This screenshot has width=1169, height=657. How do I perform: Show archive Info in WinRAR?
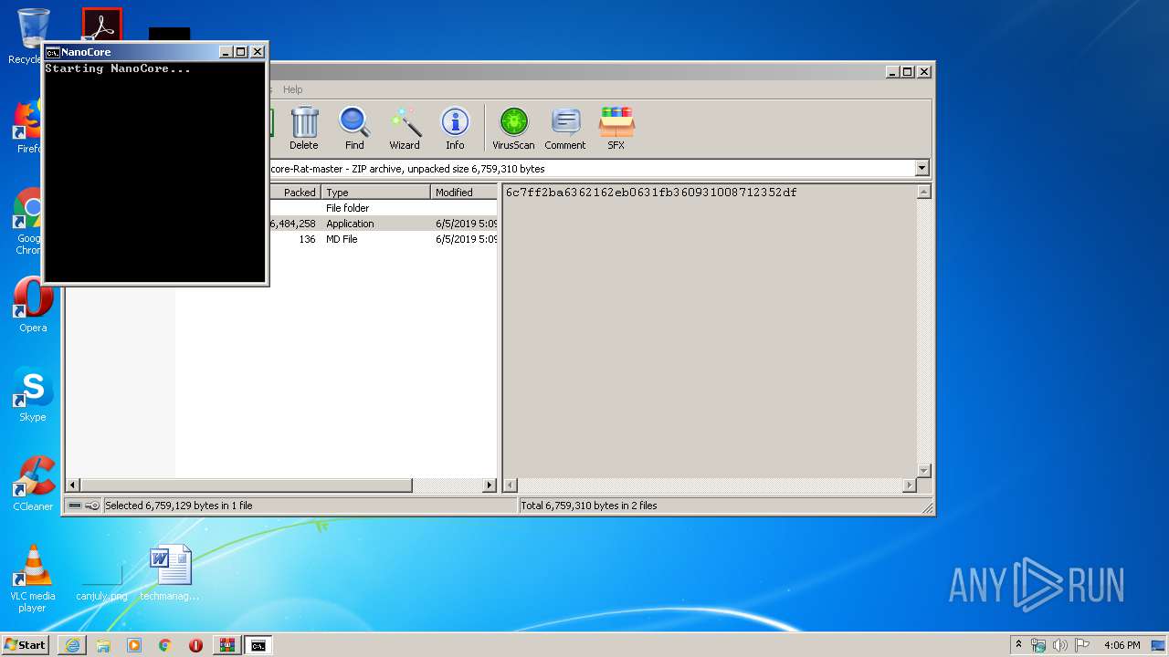(455, 129)
